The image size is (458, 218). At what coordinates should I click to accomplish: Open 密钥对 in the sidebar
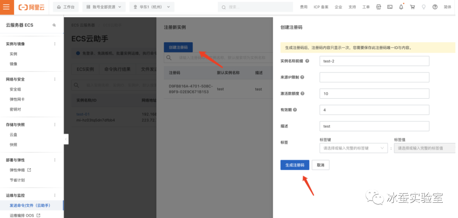15,109
